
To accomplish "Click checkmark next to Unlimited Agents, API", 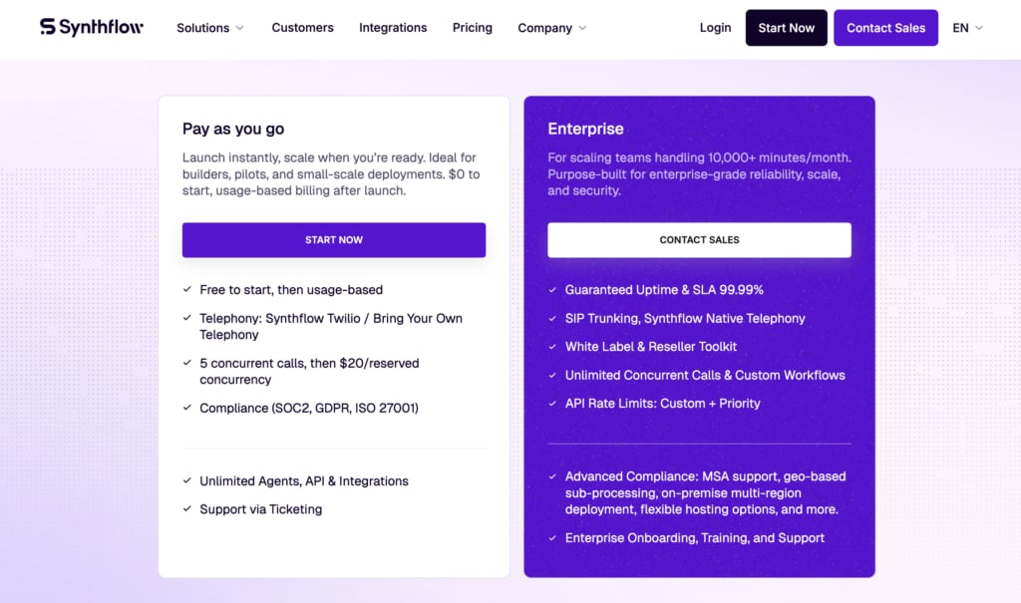I will pos(187,480).
